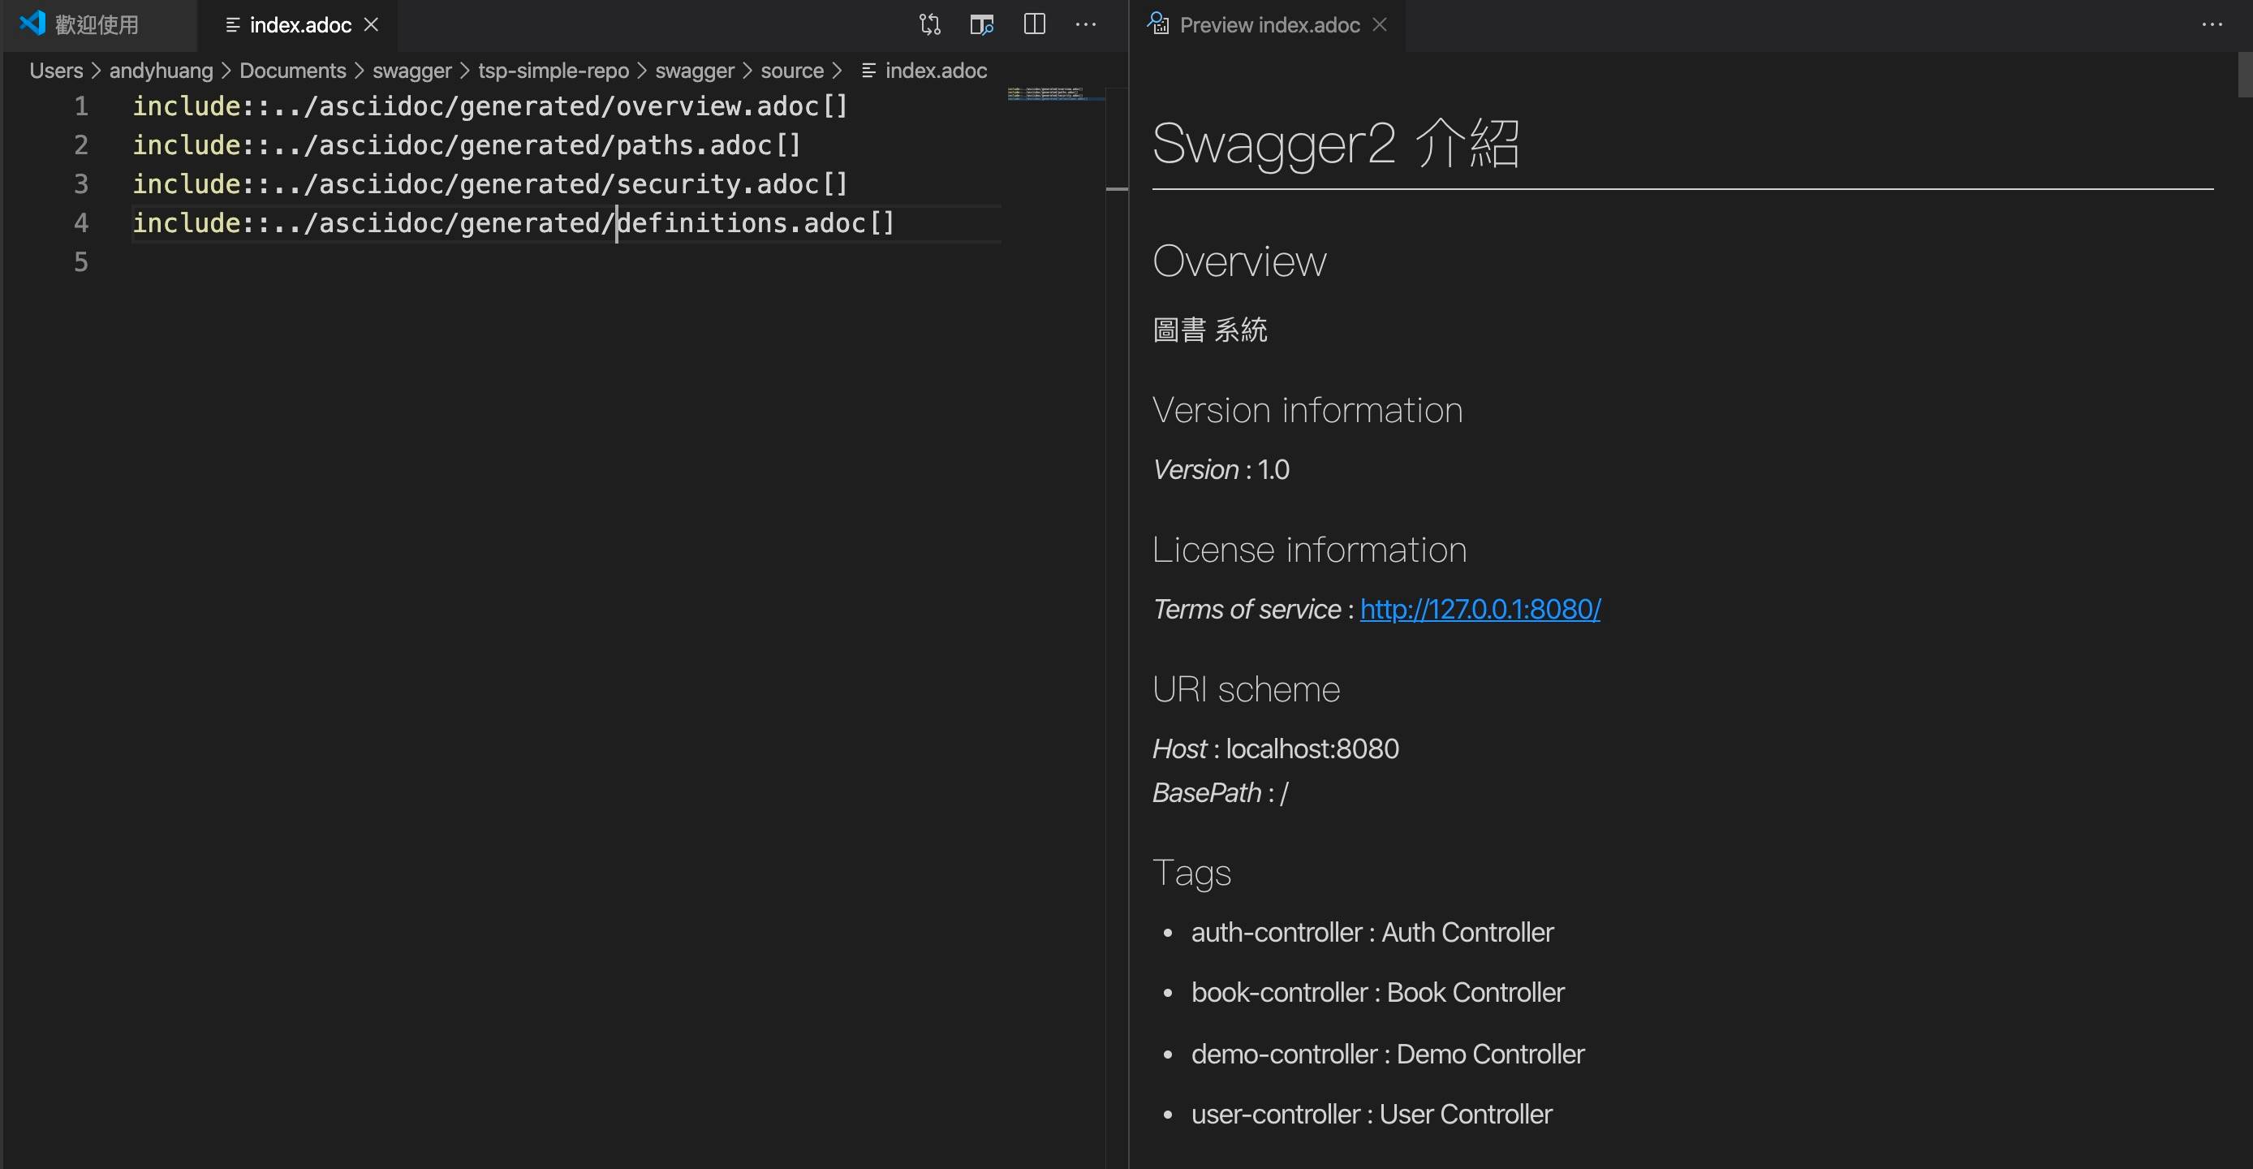Screen dimensions: 2253x1169
Task: Switch to Preview index.adoc tab
Action: [x=1269, y=24]
